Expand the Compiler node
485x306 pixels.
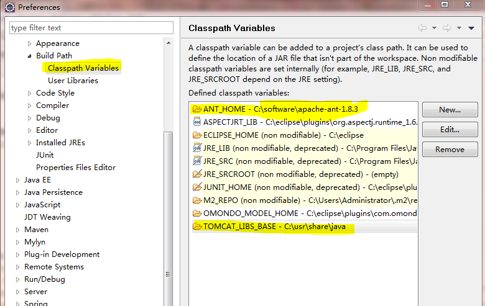tap(29, 106)
